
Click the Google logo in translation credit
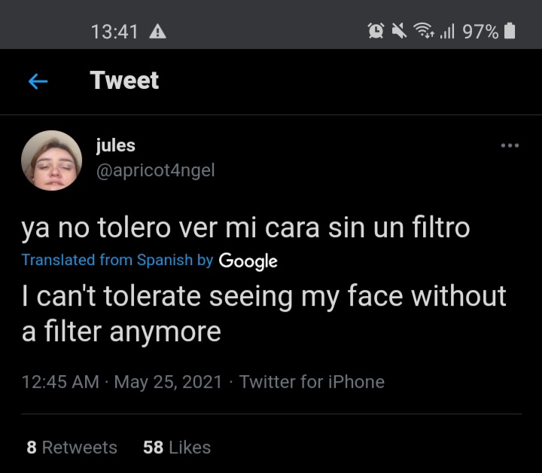coord(248,261)
